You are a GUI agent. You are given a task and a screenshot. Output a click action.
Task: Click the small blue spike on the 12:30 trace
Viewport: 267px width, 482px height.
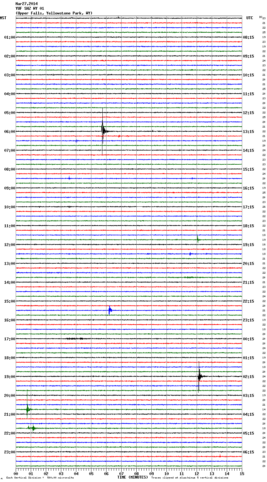(x=190, y=254)
